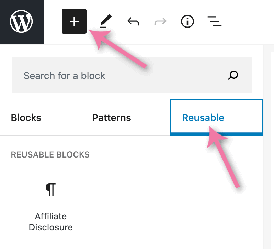Click the Disclosure text under pilcrow icon
The height and width of the screenshot is (249, 274).
tap(50, 227)
